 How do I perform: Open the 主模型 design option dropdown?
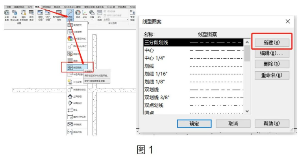116,19
